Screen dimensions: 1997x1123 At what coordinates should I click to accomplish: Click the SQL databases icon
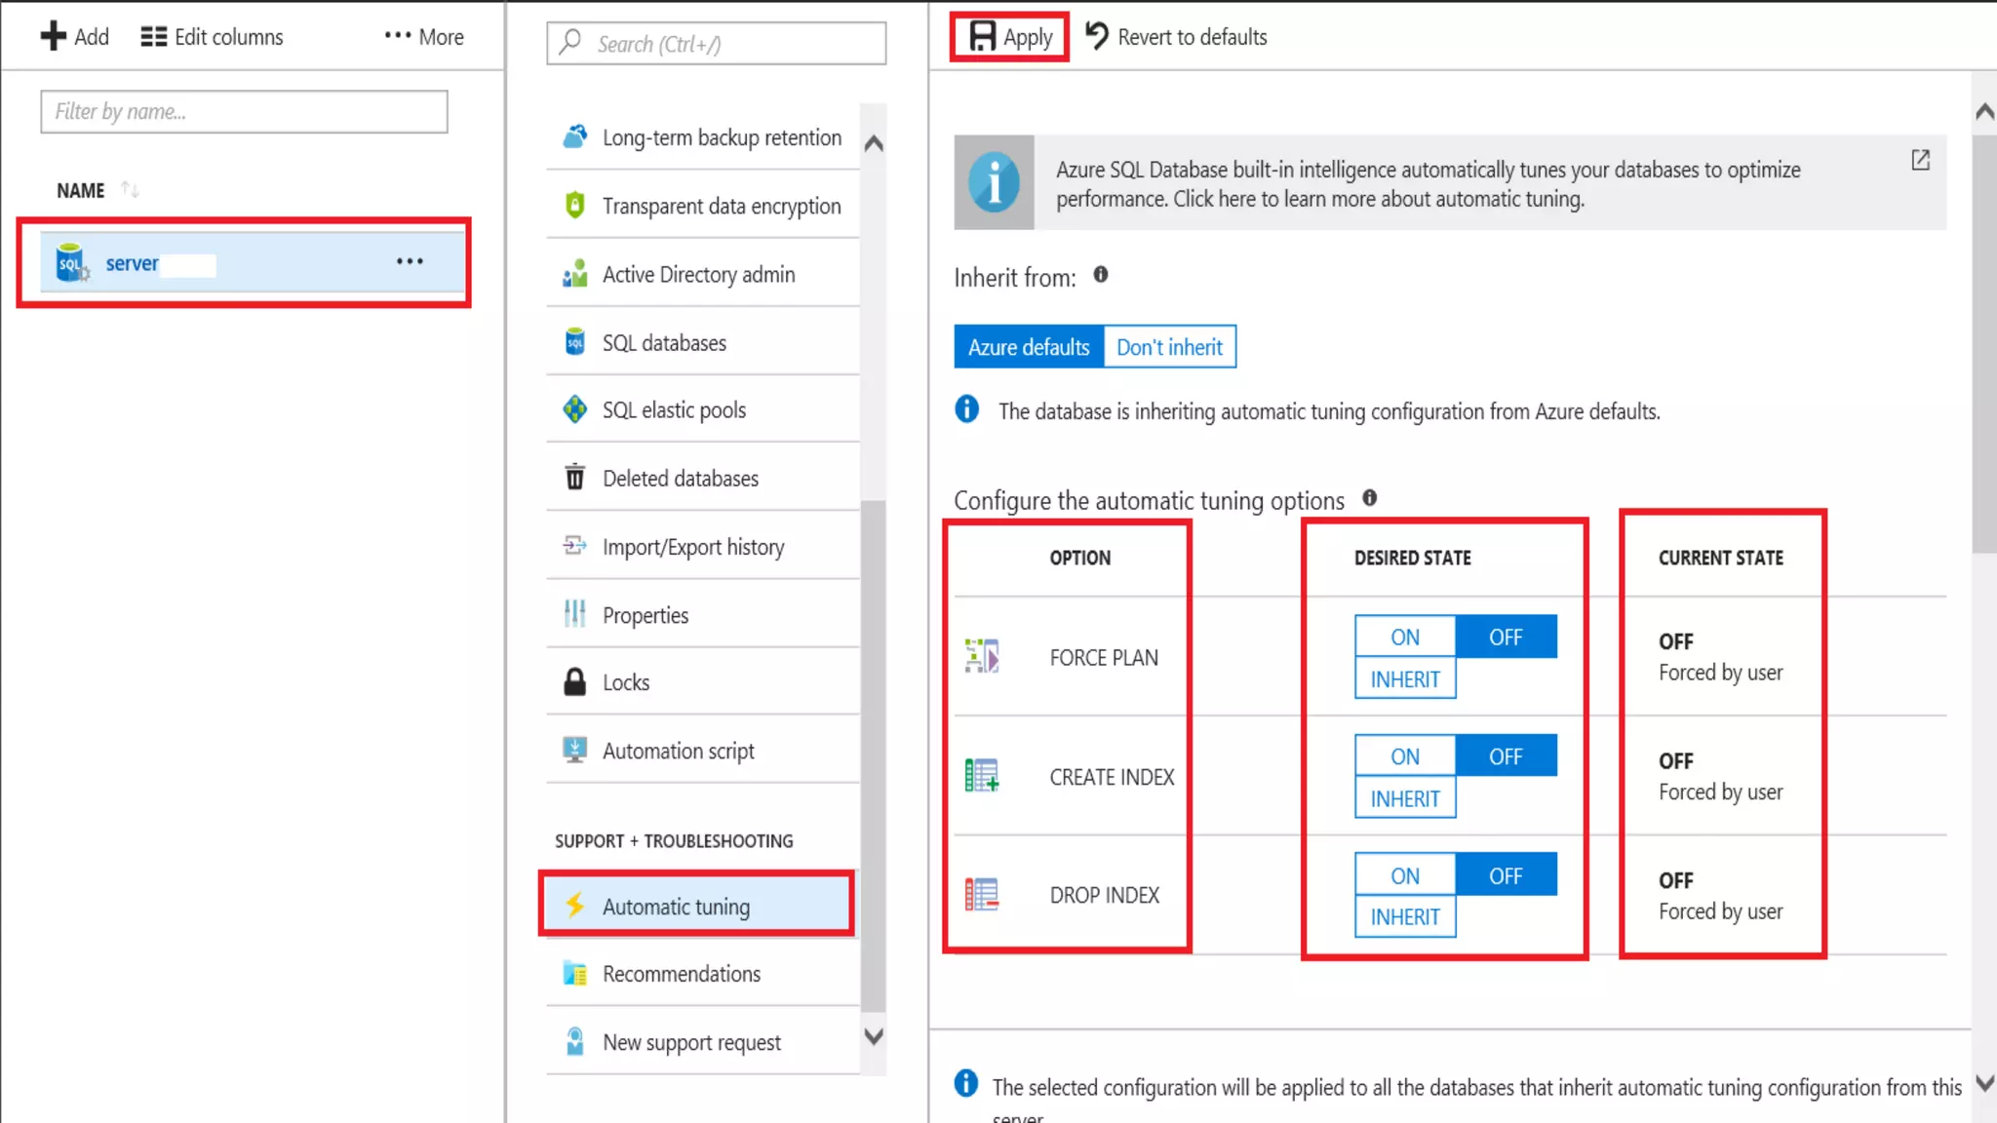click(x=575, y=342)
